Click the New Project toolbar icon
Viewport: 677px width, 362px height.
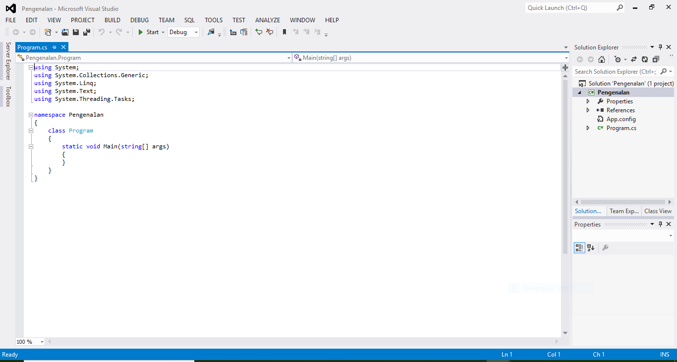[48, 32]
